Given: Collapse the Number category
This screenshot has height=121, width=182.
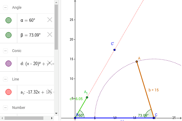Looking at the screenshot, I should pos(5,108).
